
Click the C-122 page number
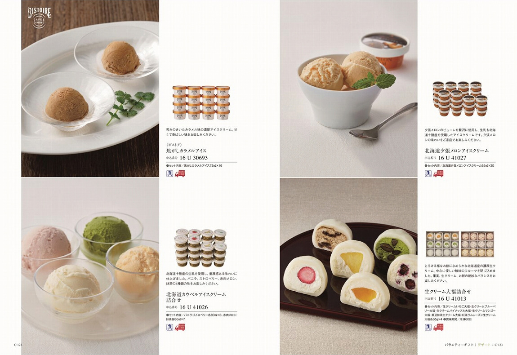tap(18, 345)
